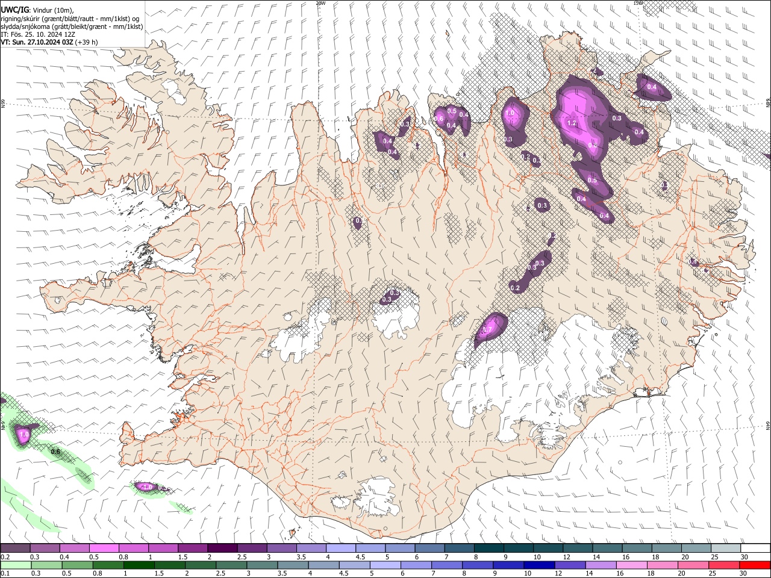Click the 15W longitude label
This screenshot has height=578, width=771.
[x=638, y=3]
